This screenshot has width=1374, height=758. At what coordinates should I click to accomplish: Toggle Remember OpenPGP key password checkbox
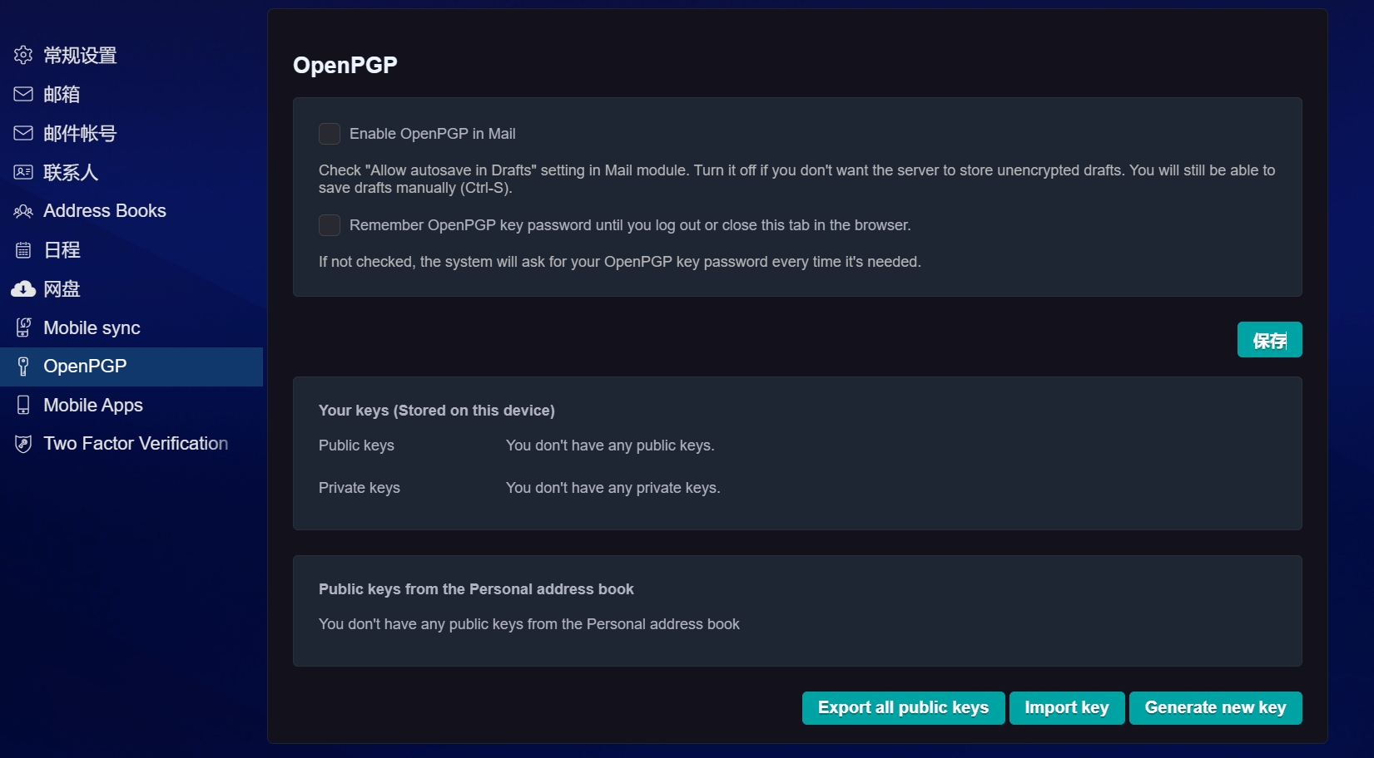click(x=330, y=225)
